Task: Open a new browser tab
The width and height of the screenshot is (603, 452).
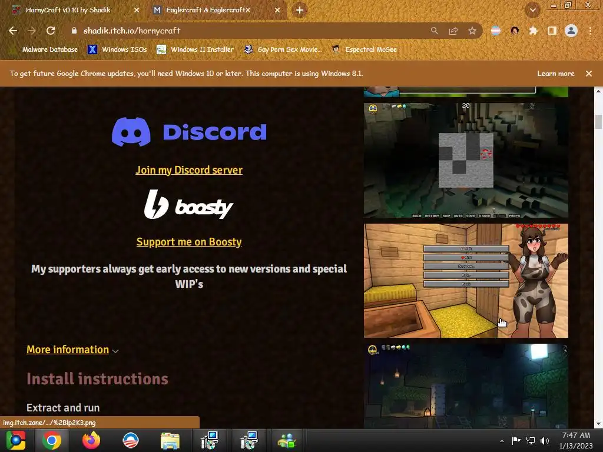Action: tap(300, 10)
